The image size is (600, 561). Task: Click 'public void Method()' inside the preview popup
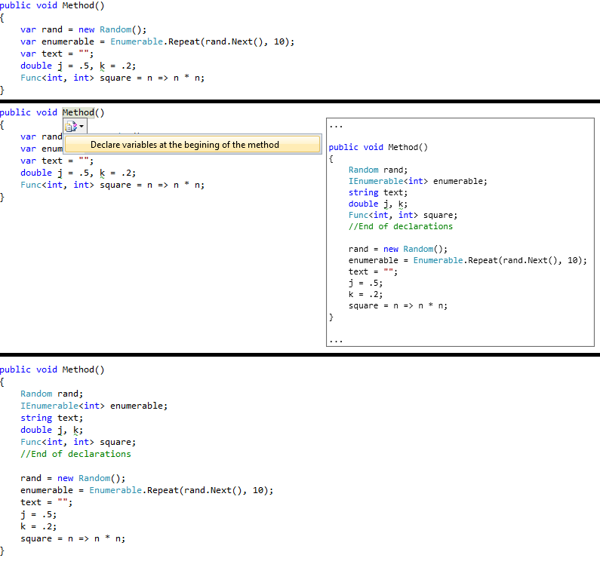tap(378, 147)
